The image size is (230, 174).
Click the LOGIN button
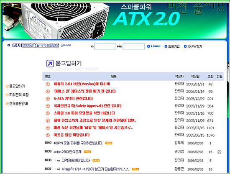point(154,46)
